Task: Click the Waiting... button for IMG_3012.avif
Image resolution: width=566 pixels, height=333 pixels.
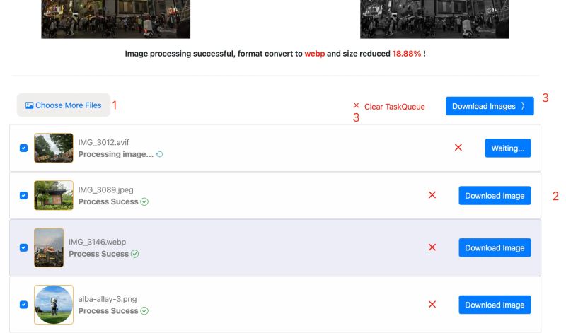Action: 507,148
